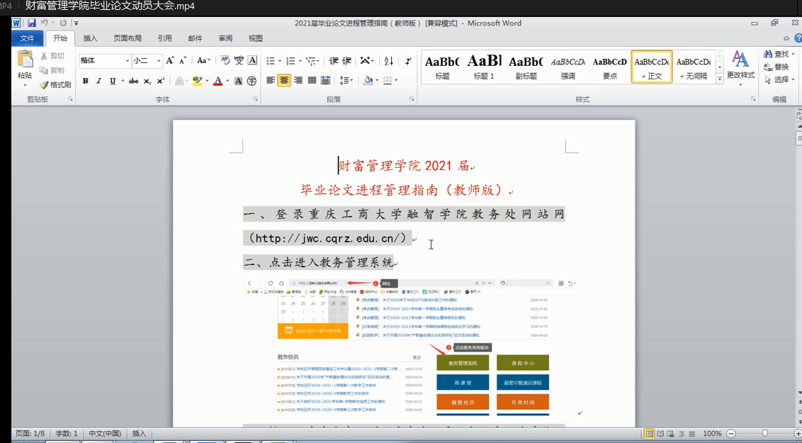Click the word count (字数: 1) in status bar
This screenshot has width=802, height=443.
67,433
